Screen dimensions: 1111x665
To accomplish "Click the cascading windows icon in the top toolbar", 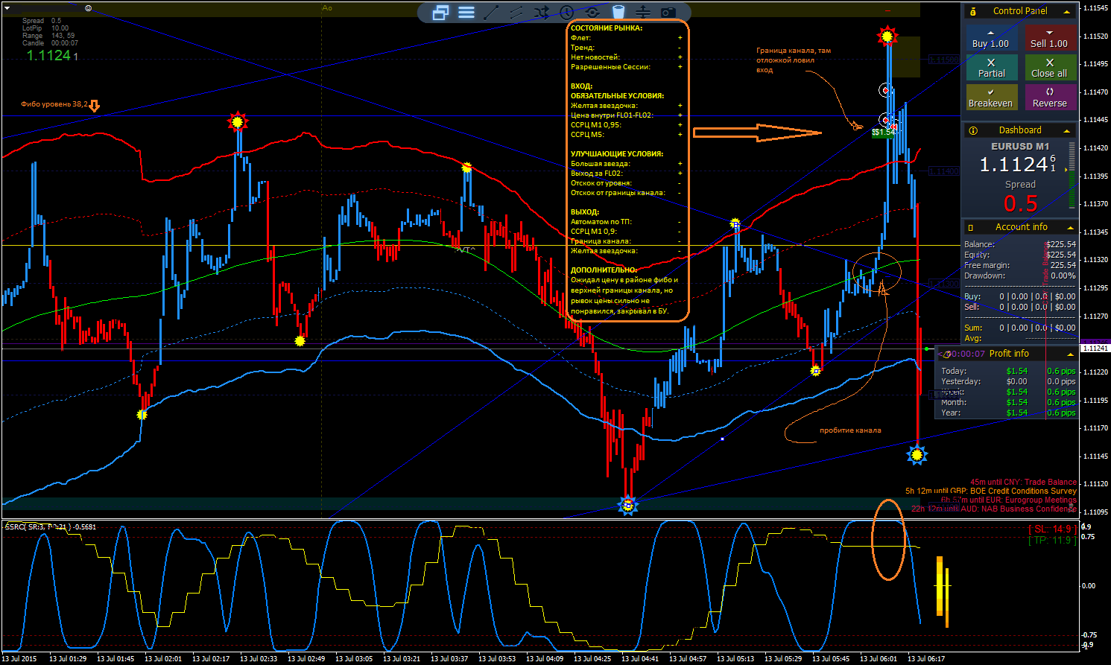I will click(441, 12).
